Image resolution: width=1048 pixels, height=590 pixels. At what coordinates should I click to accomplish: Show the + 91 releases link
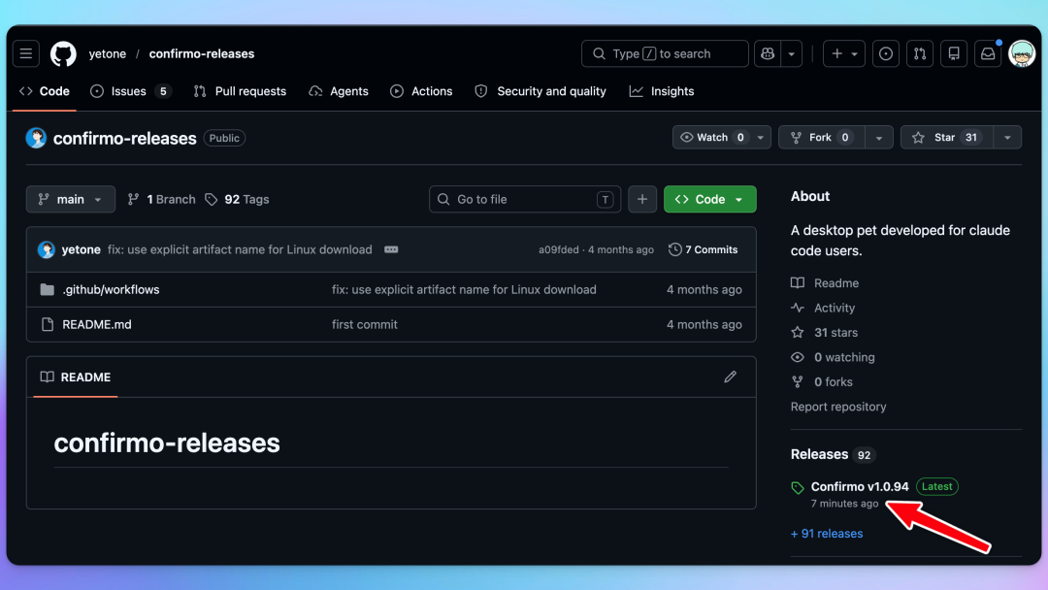click(827, 533)
